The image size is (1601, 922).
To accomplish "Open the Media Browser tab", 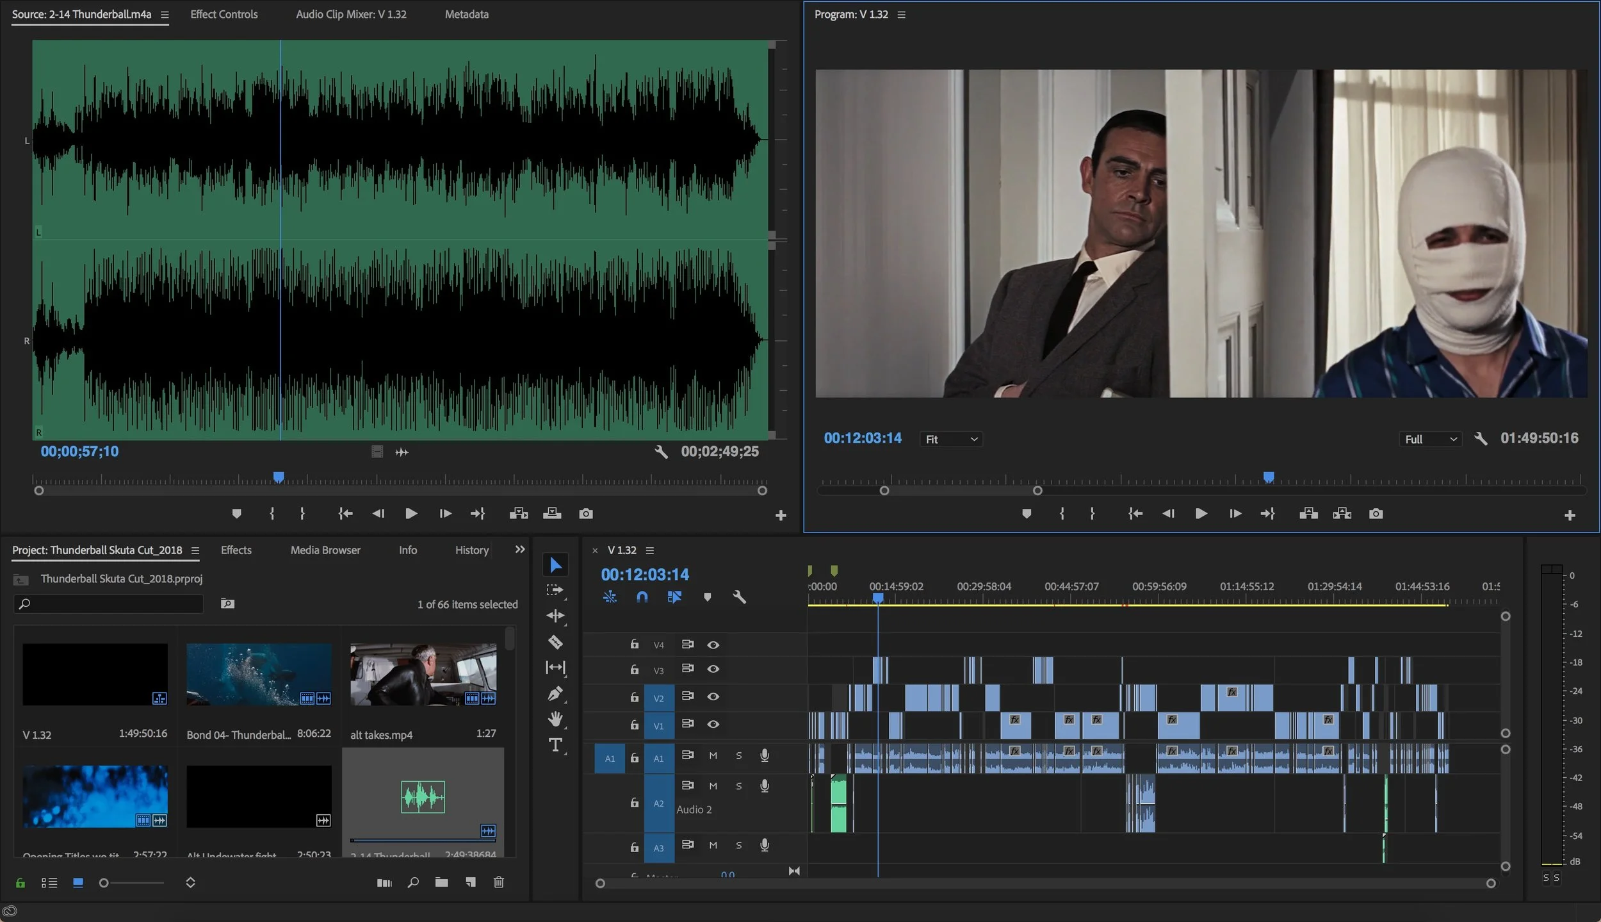I will 325,550.
